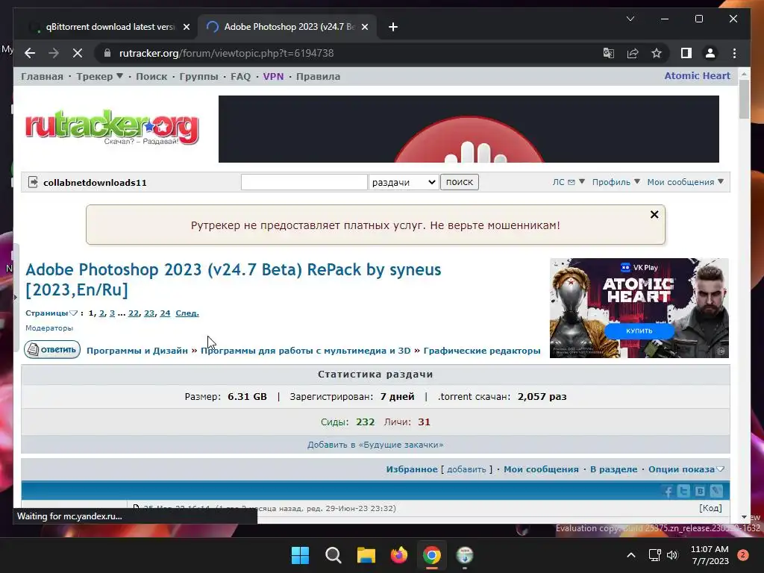
Task: Click the share page icon in address bar
Action: pos(633,53)
